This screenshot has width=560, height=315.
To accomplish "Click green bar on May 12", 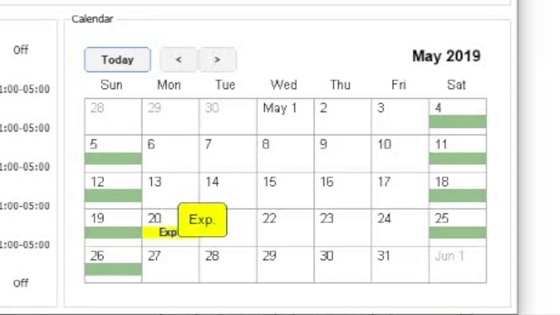I will [x=113, y=196].
